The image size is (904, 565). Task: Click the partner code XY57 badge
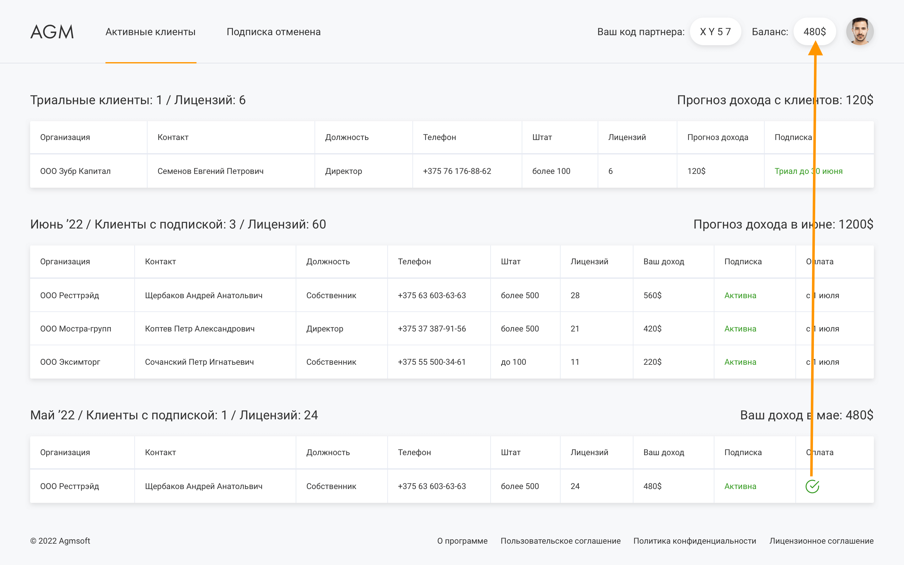715,32
